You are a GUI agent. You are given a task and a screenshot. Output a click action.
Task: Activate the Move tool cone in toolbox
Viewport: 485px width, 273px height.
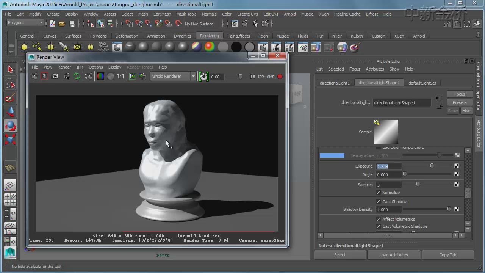(x=10, y=112)
